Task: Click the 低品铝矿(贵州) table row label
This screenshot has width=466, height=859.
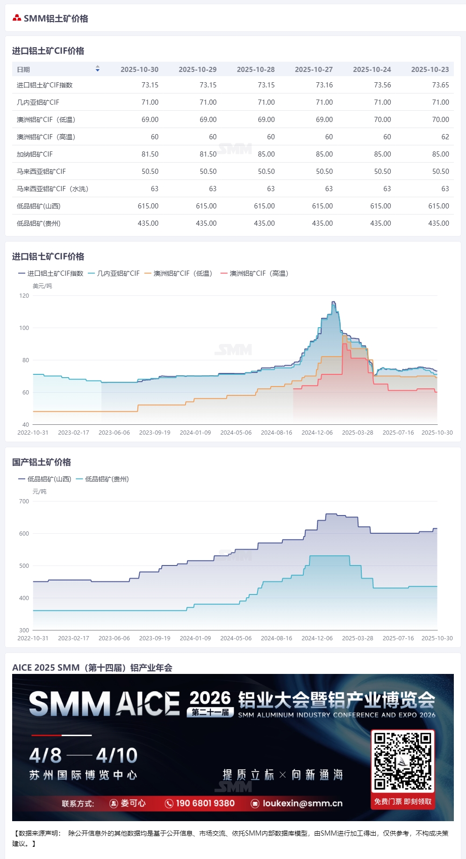Action: point(39,223)
